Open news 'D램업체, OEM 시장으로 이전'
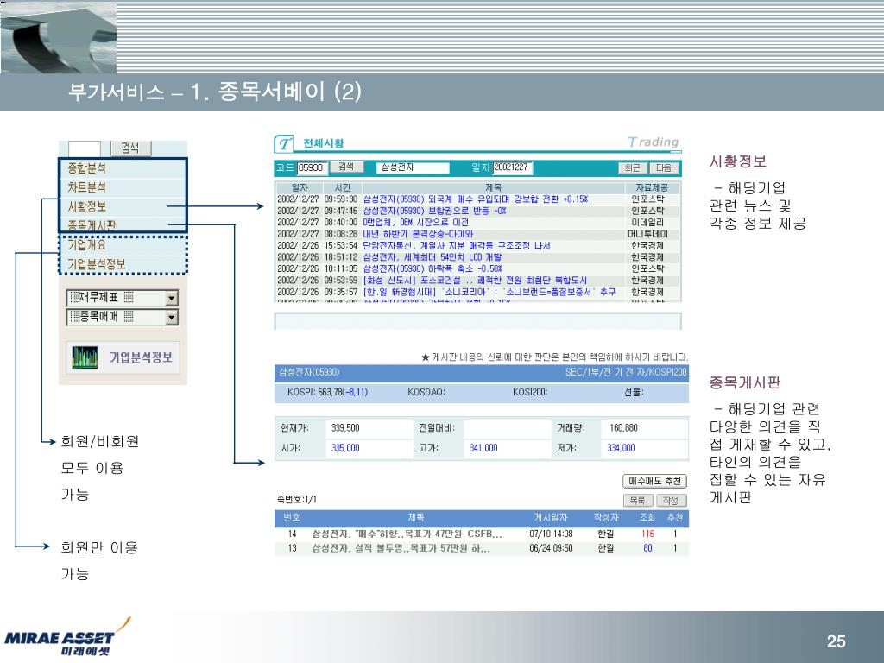 pos(415,222)
